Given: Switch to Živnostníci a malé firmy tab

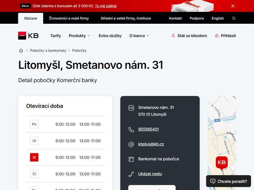Looking at the screenshot, I should pos(69,18).
